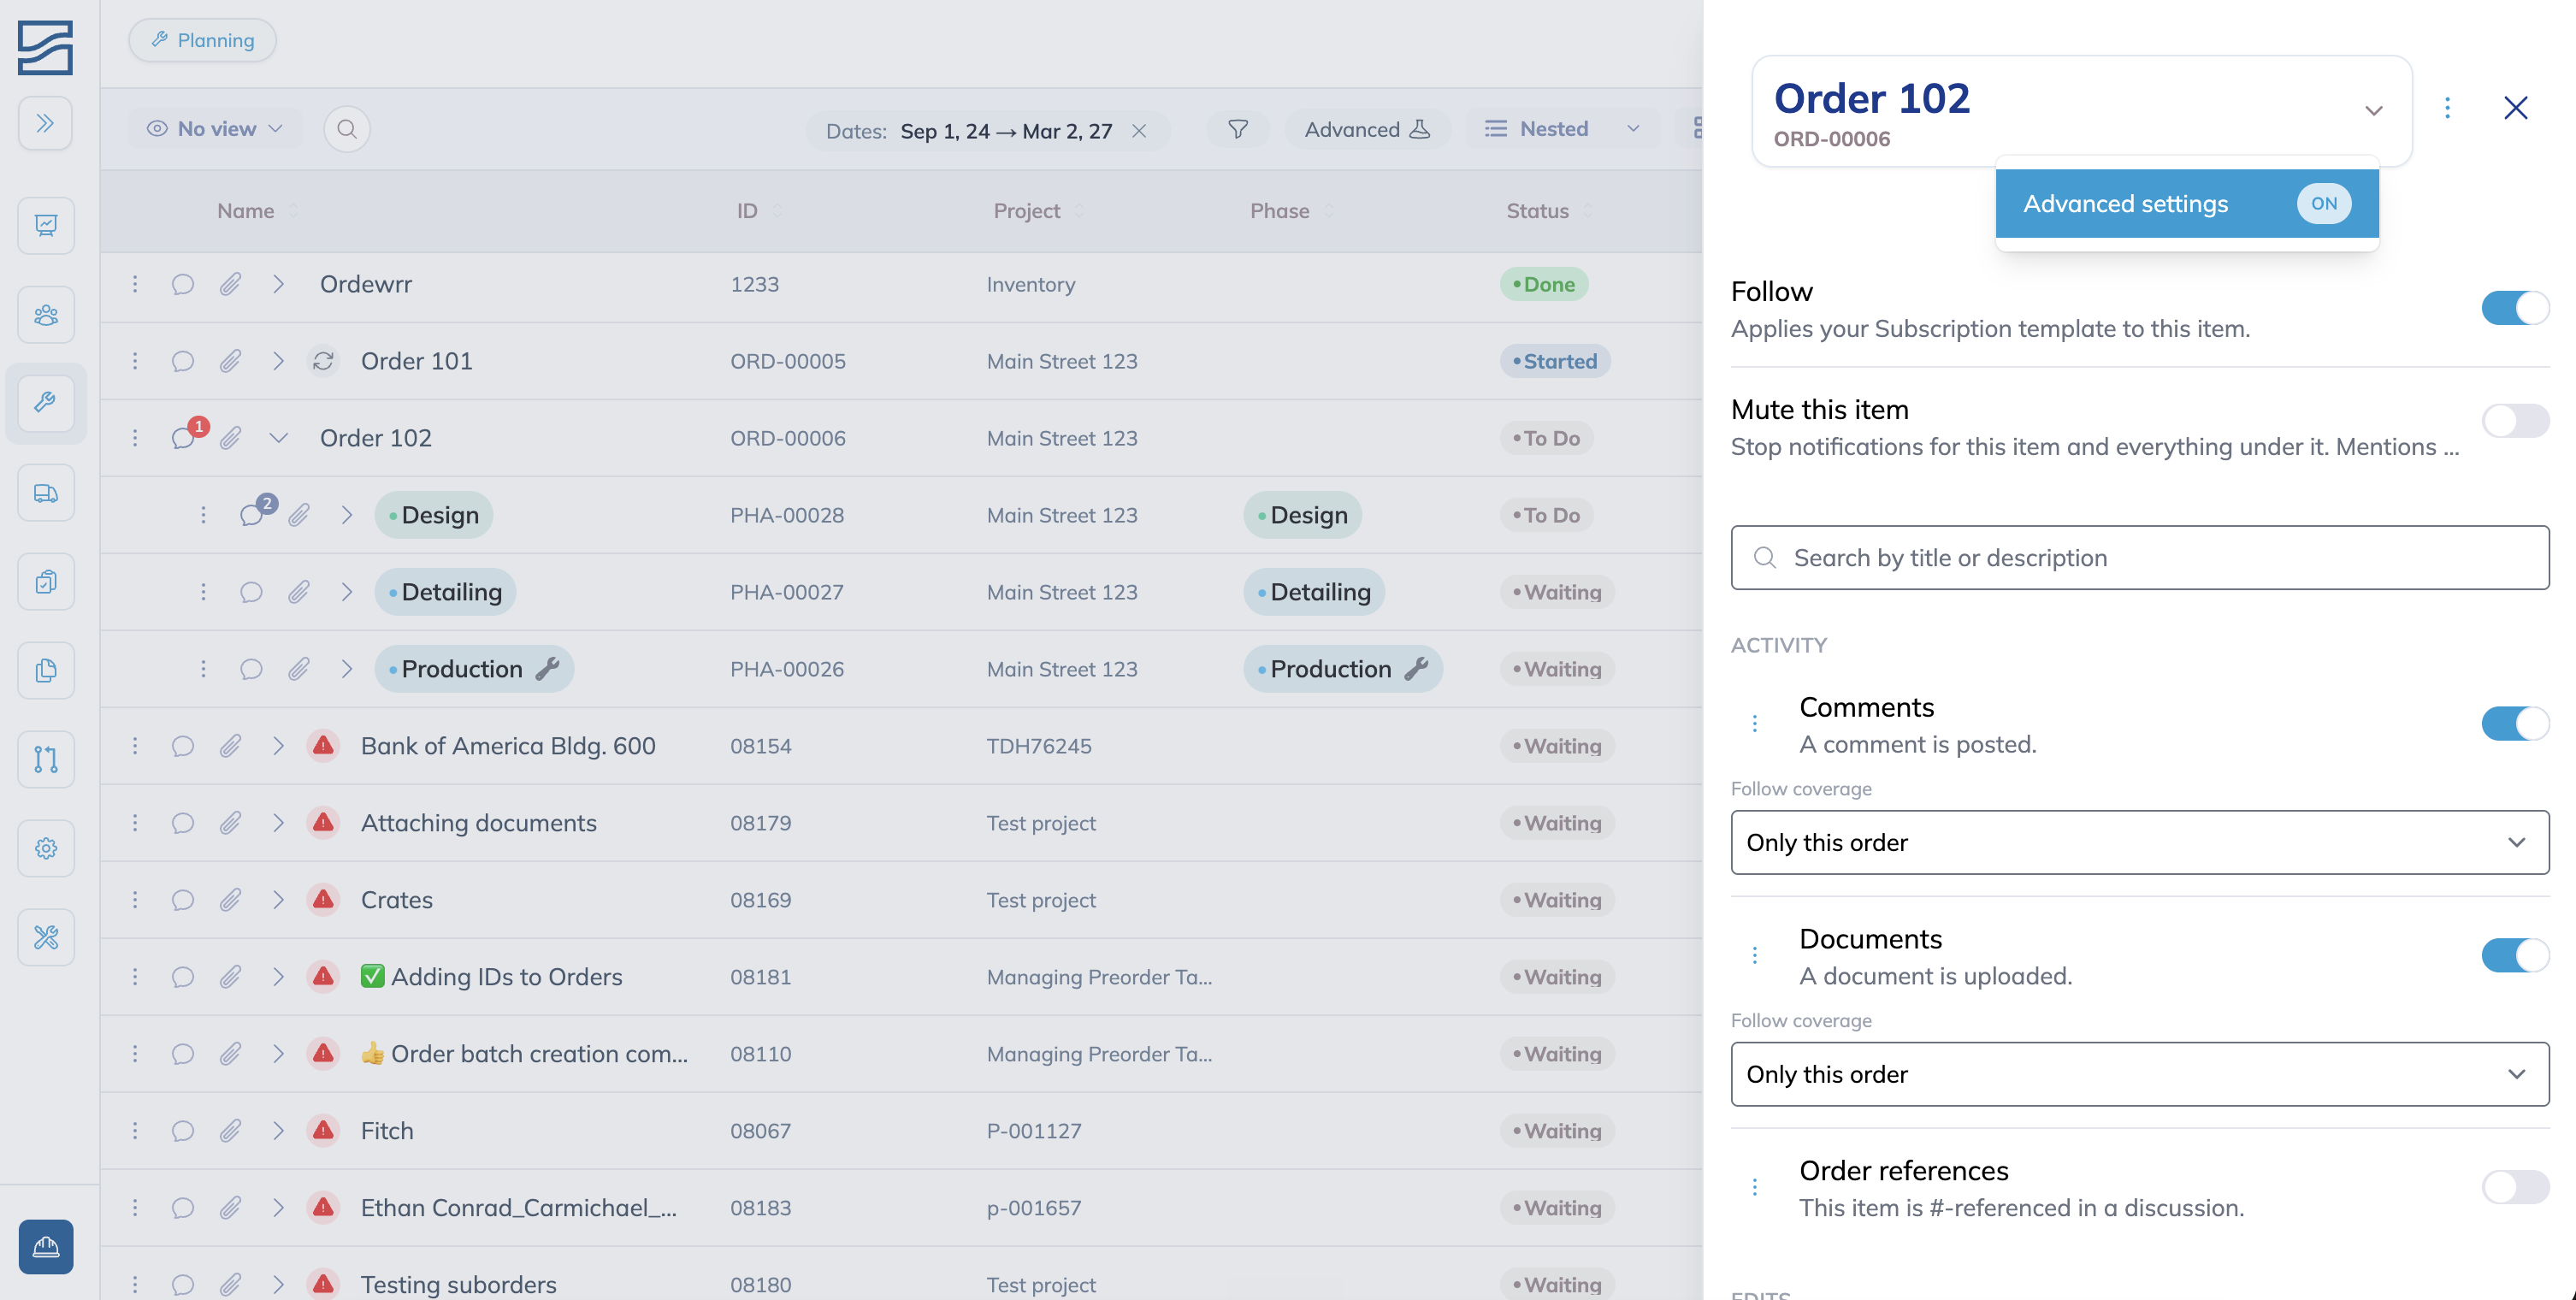Open the settings gear sidebar icon
The image size is (2576, 1300).
(45, 848)
